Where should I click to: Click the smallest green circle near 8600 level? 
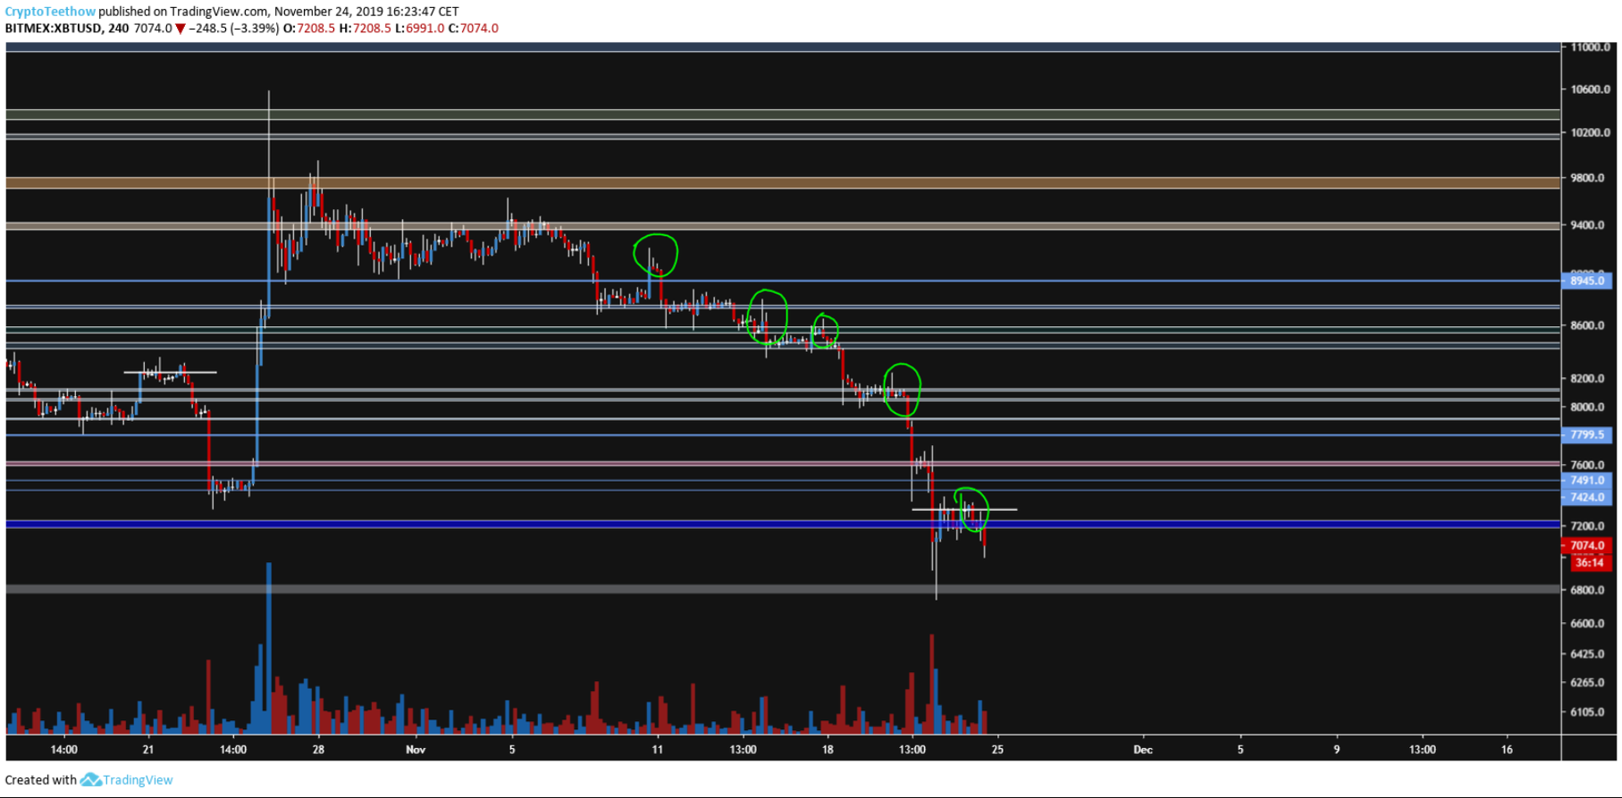click(825, 331)
